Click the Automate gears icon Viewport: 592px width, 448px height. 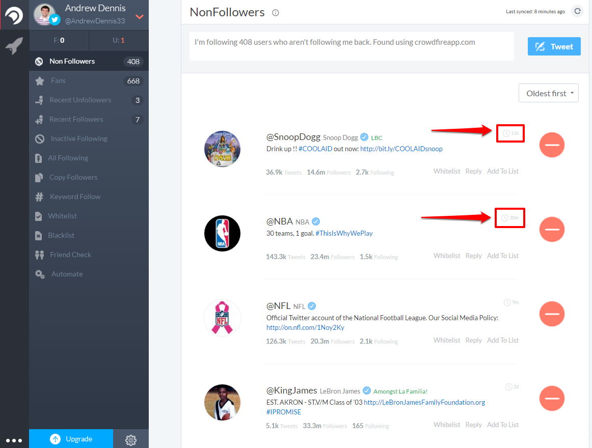tap(40, 274)
